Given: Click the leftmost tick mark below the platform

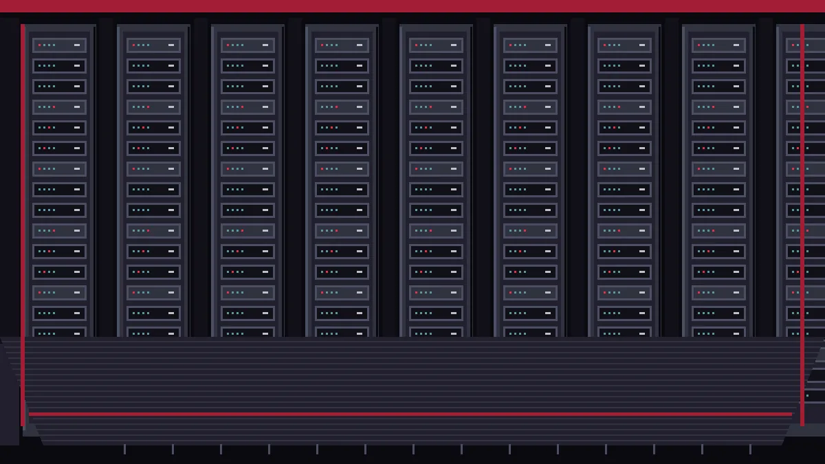Looking at the screenshot, I should [124, 449].
